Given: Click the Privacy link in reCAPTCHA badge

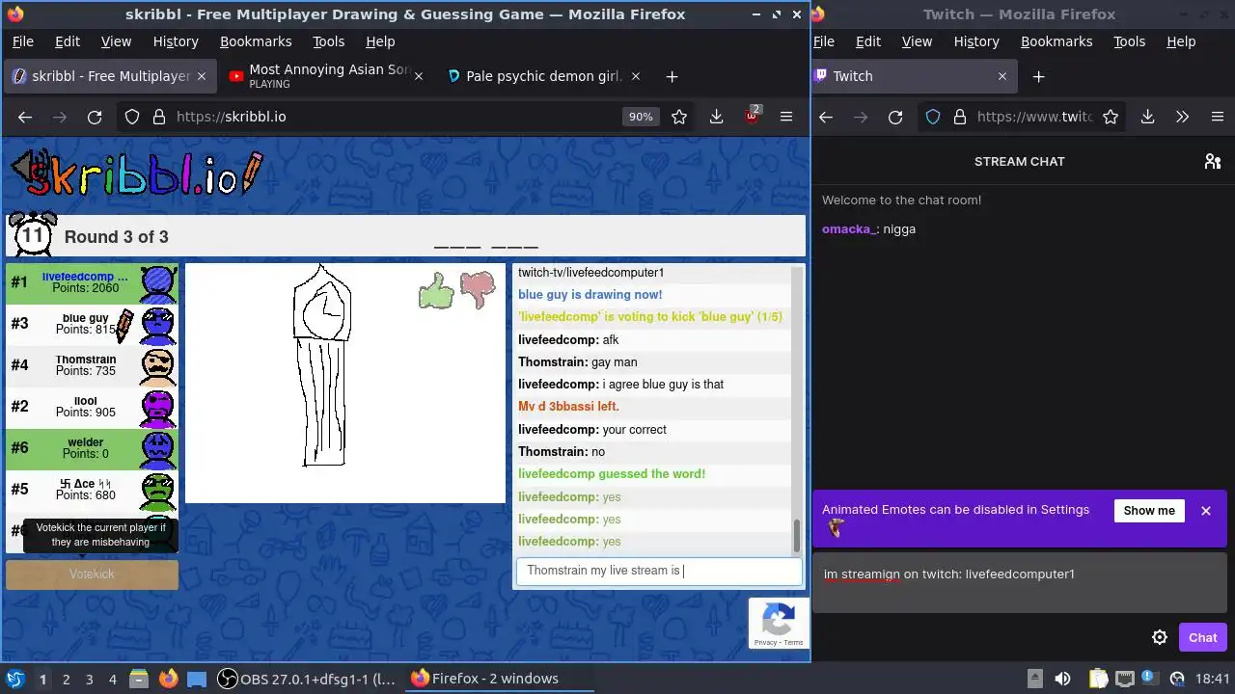Looking at the screenshot, I should (765, 643).
